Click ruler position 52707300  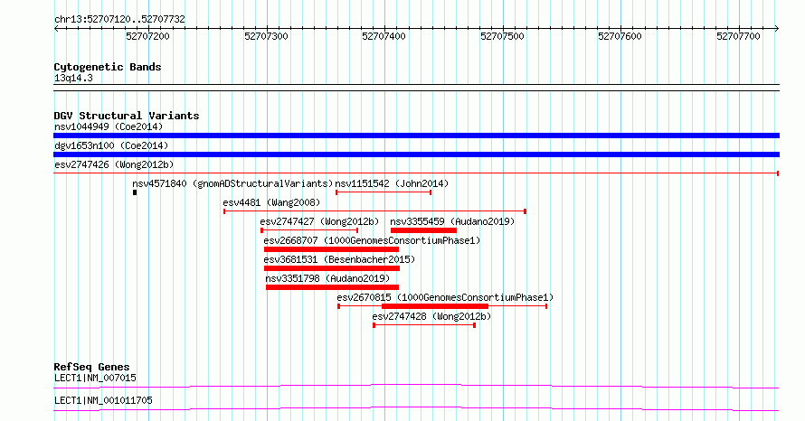coord(266,36)
